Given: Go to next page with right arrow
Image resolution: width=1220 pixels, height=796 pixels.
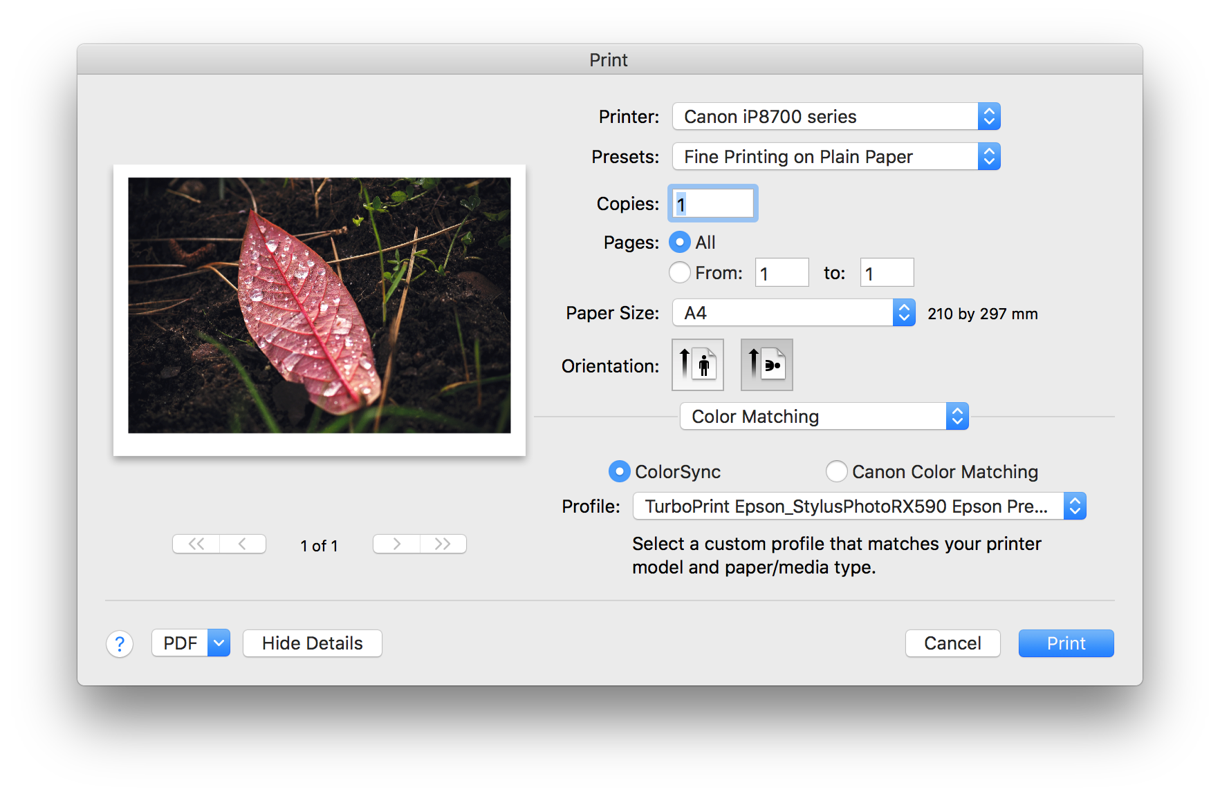Looking at the screenshot, I should pos(396,544).
